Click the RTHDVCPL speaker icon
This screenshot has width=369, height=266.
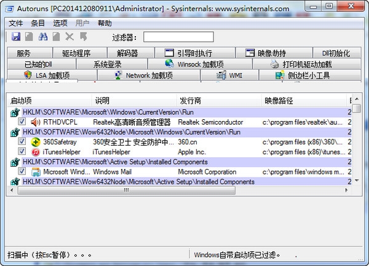click(36, 122)
